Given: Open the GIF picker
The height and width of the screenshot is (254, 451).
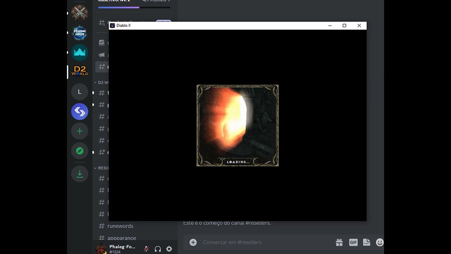Looking at the screenshot, I should pyautogui.click(x=353, y=242).
